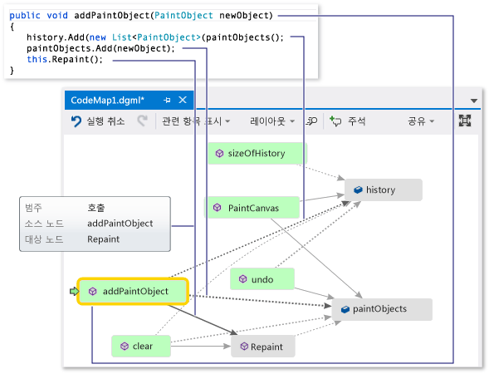Select the undo method node
Viewport: 489px width, 374px height.
click(262, 278)
